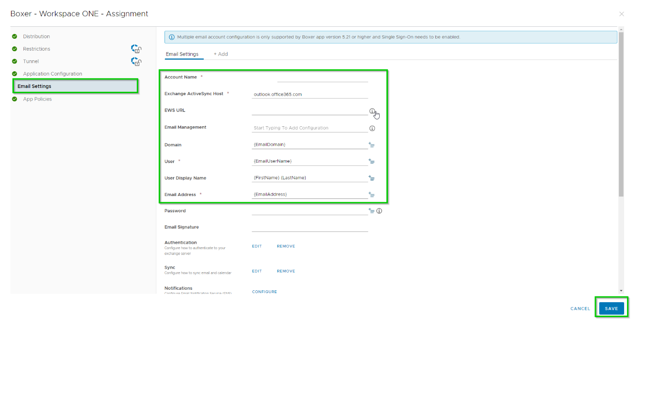The height and width of the screenshot is (417, 670).
Task: Select Application Configuration in the sidebar
Action: tap(52, 74)
